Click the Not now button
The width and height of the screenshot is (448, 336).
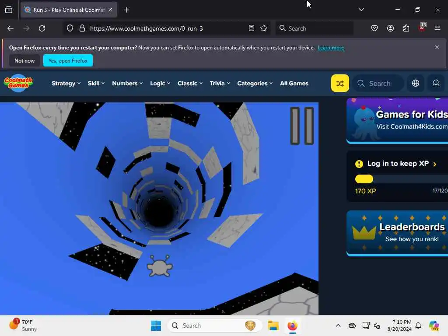tap(24, 60)
